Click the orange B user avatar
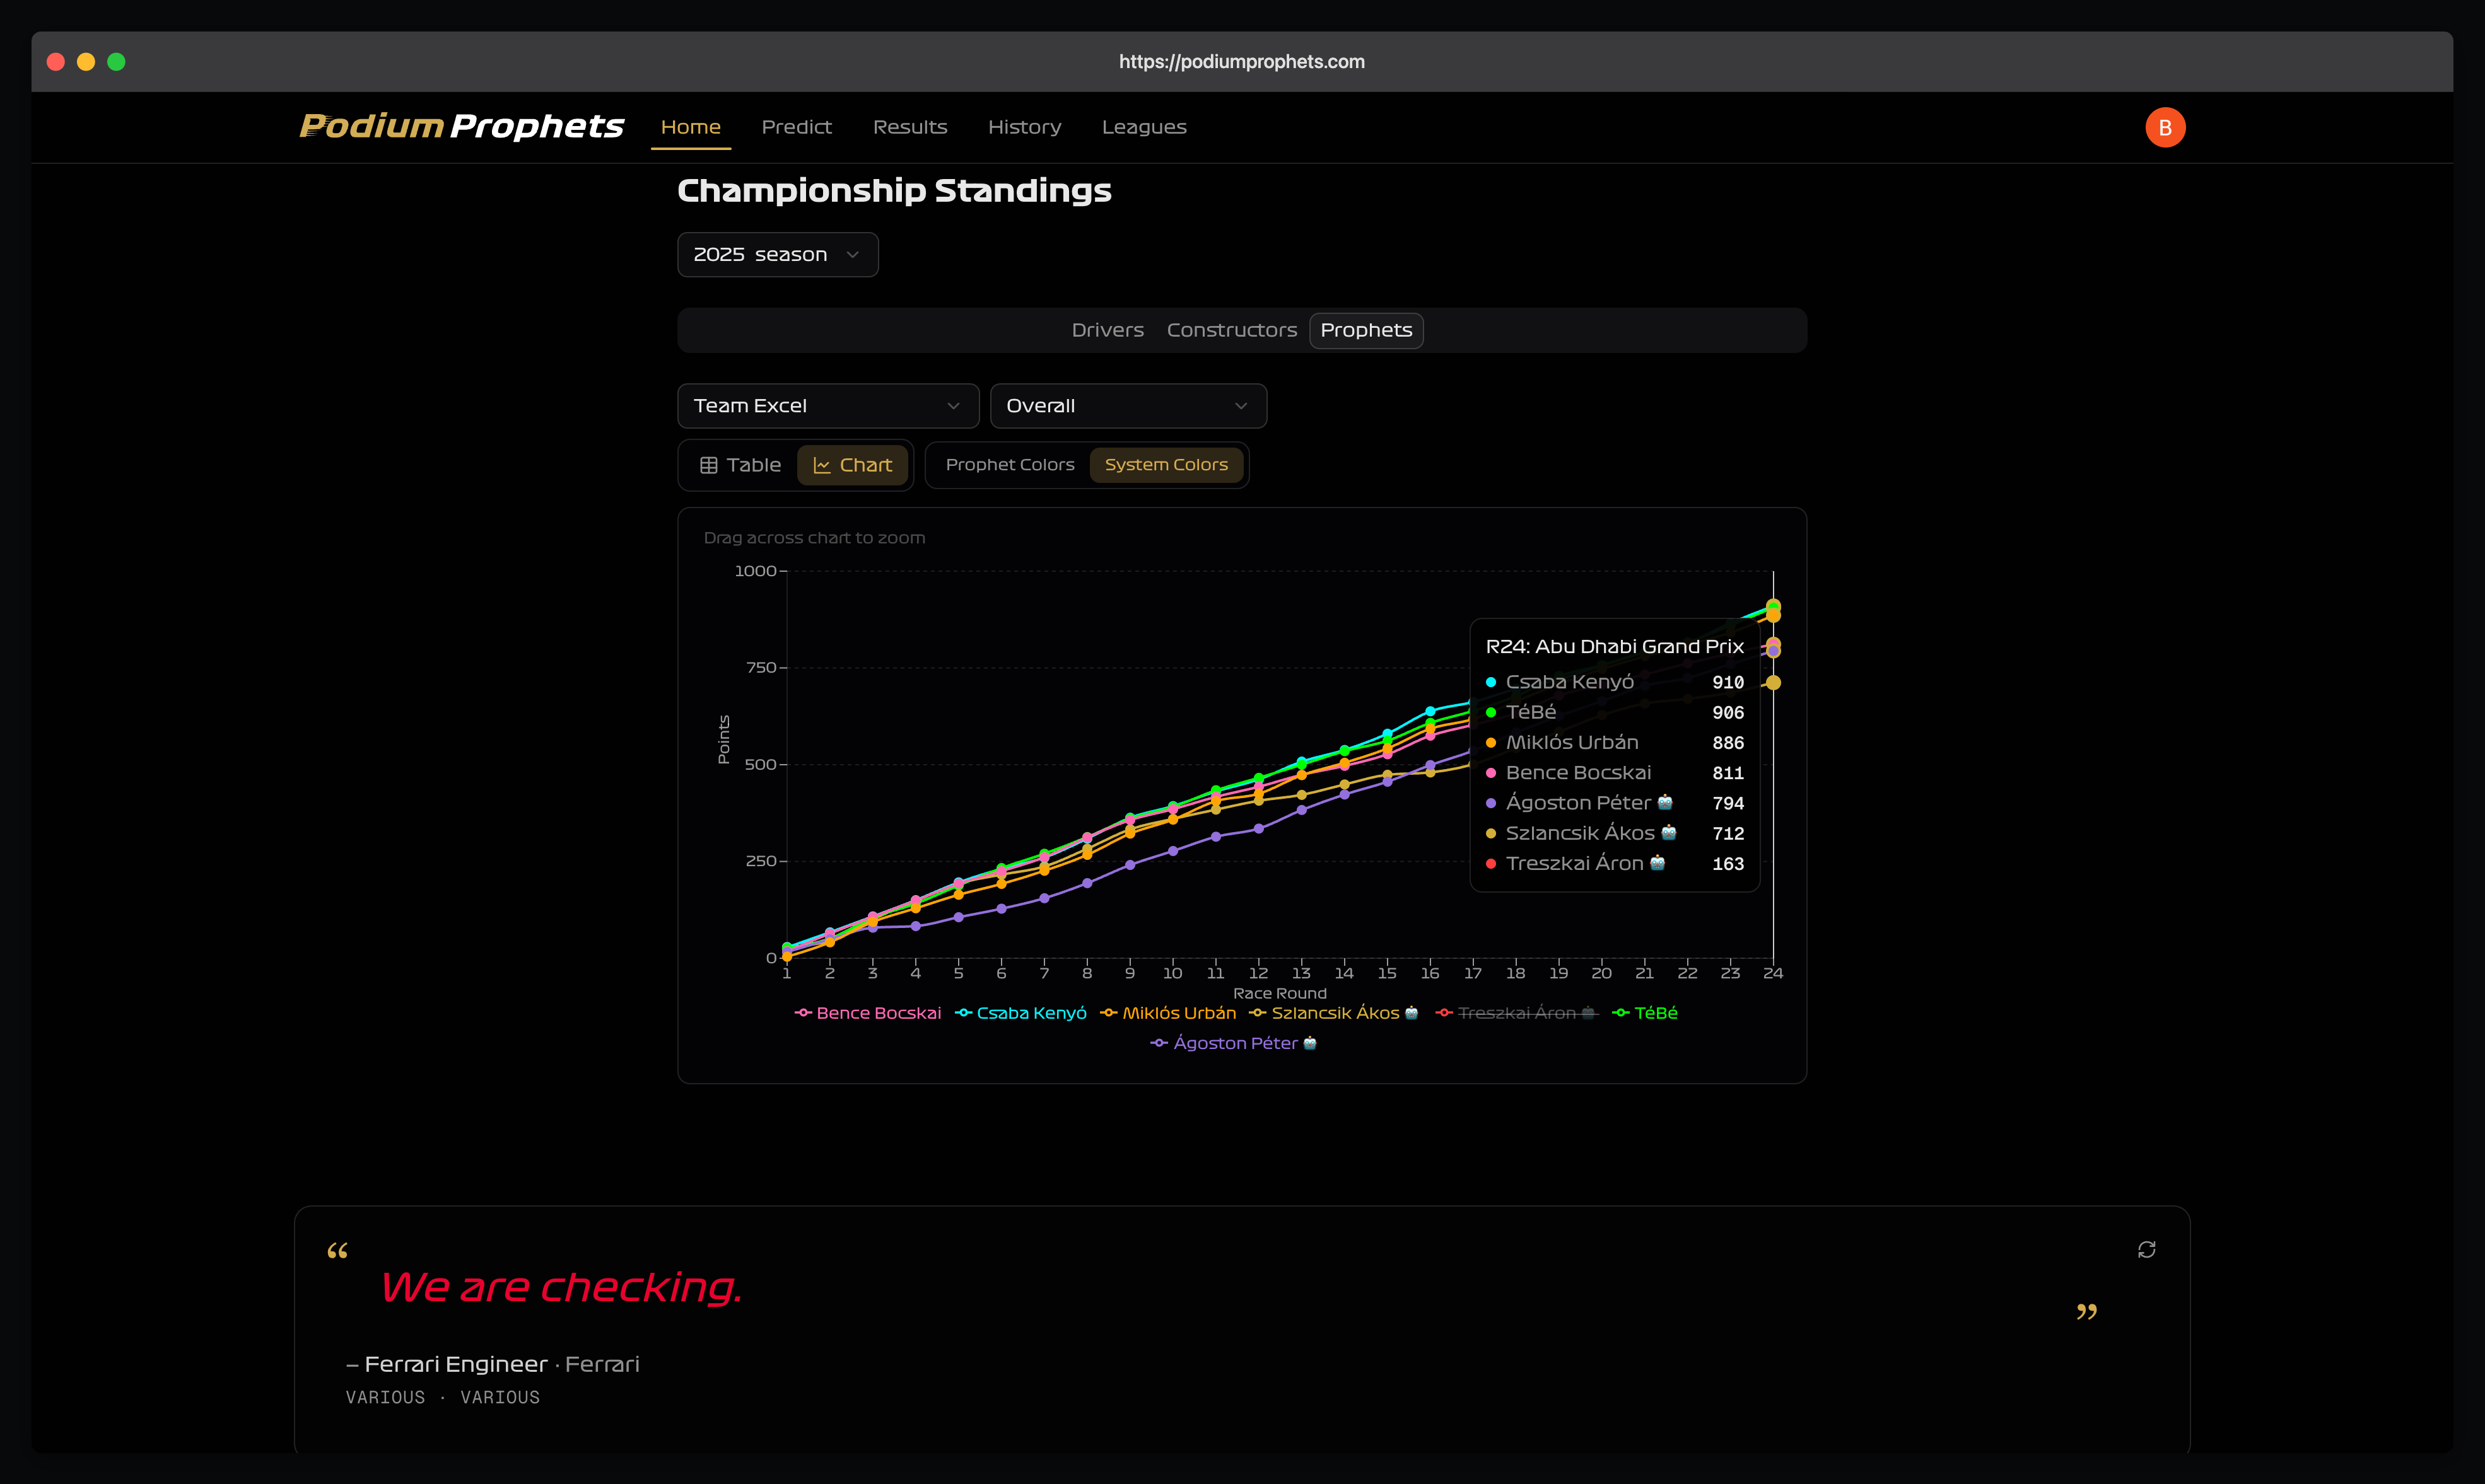2485x1484 pixels. tap(2164, 128)
